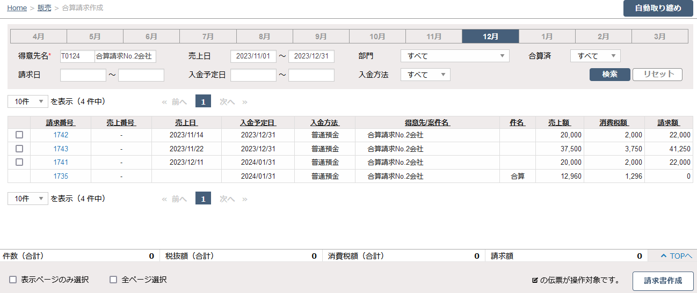Switch to the 10月 tab
This screenshot has width=697, height=293.
tap(377, 36)
